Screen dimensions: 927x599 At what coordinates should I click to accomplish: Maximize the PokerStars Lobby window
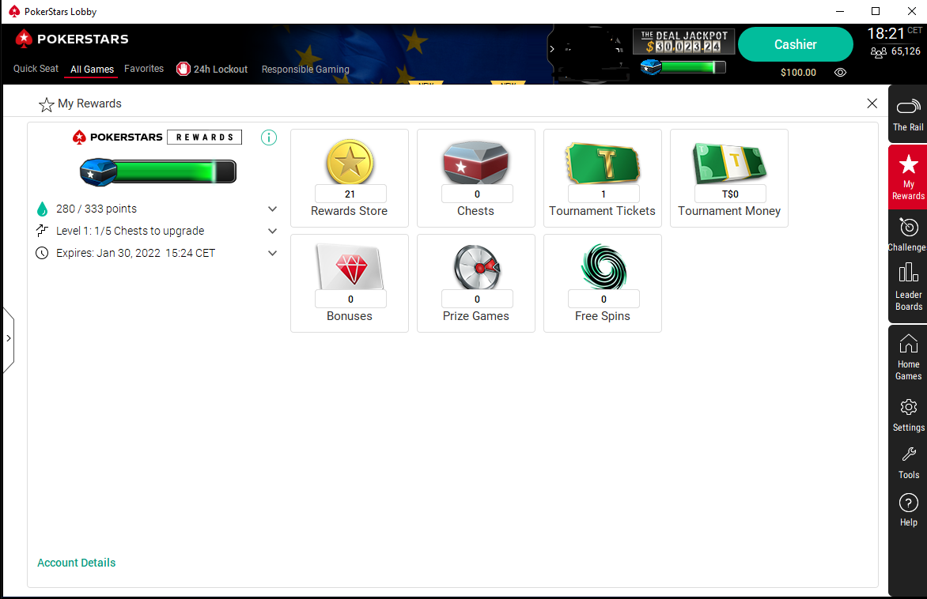pyautogui.click(x=876, y=11)
